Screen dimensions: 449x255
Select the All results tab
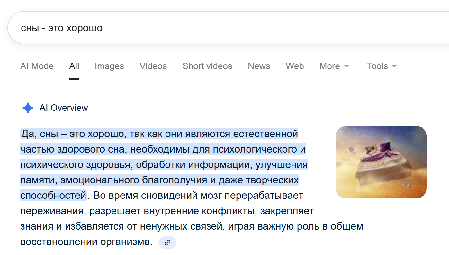tap(74, 66)
